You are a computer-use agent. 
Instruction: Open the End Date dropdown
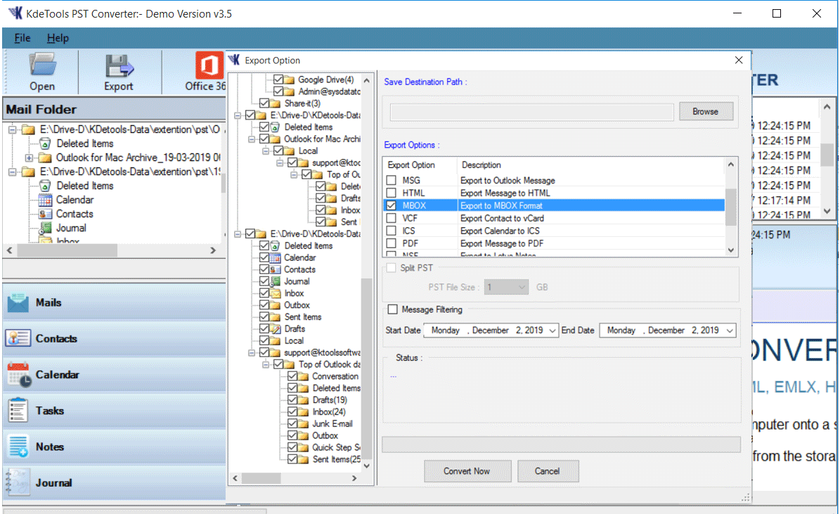(x=730, y=330)
